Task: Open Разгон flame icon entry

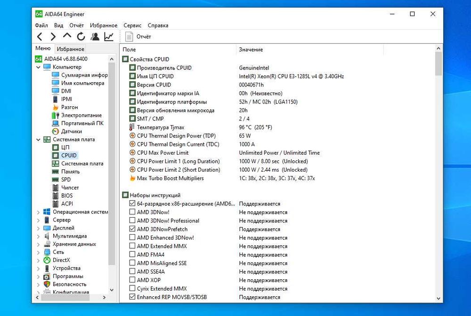Action: [x=55, y=107]
